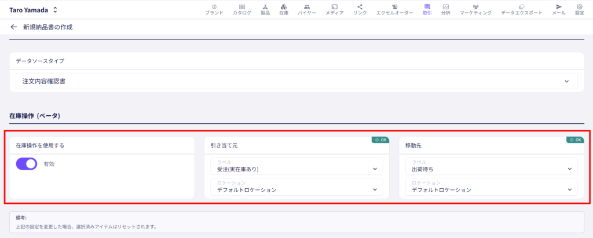Click the 有効 status label
Image resolution: width=593 pixels, height=238 pixels.
pos(49,164)
